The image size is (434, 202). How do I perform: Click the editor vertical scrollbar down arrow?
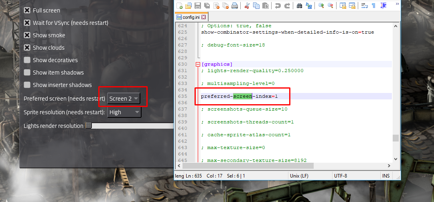click(395, 159)
